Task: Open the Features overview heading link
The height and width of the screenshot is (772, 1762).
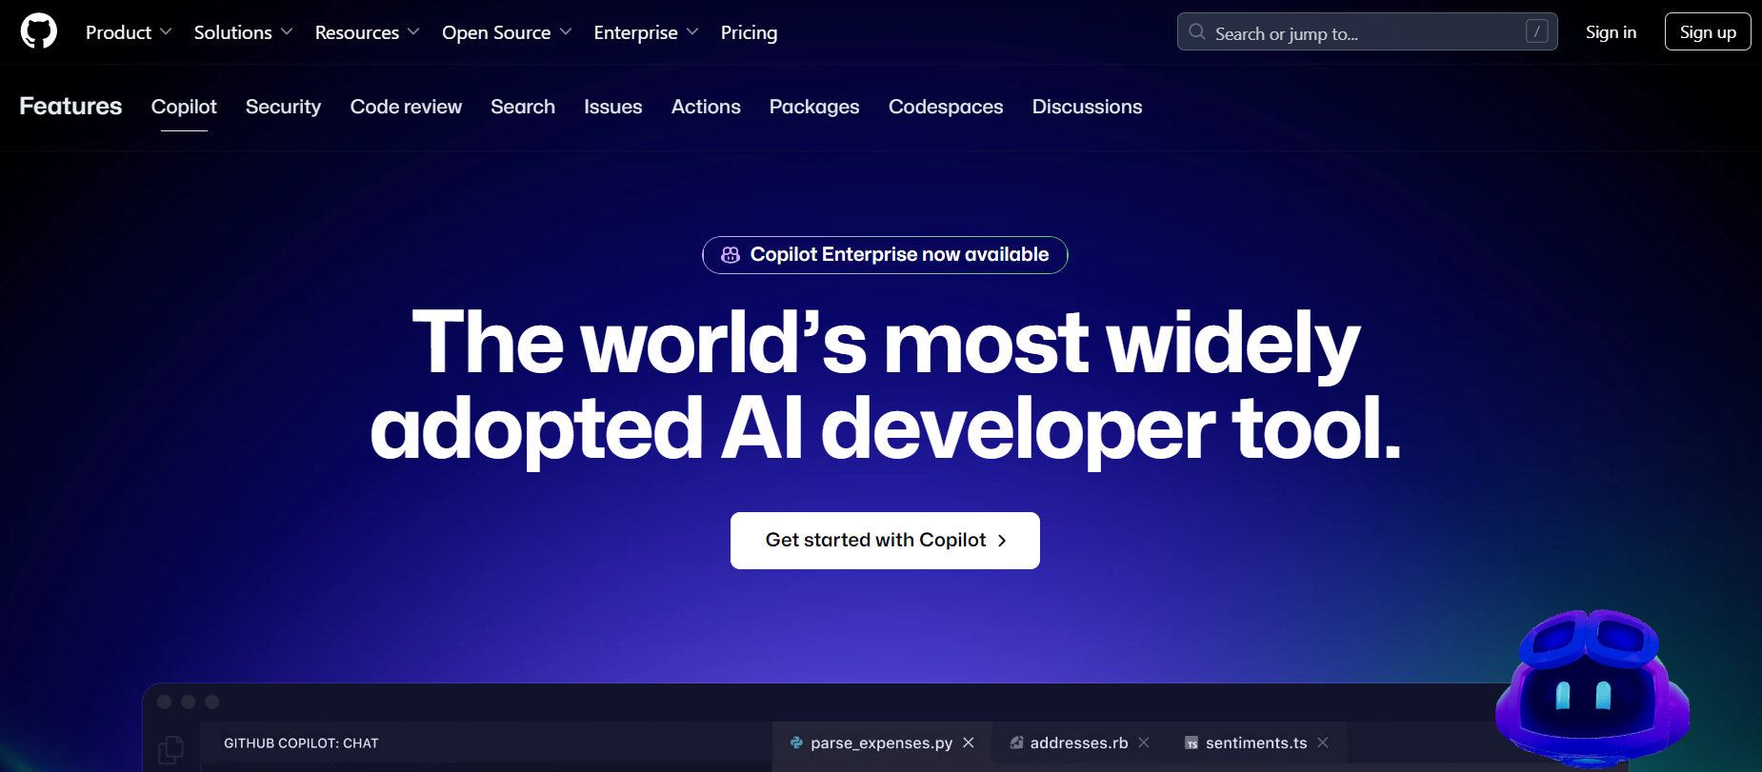Action: coord(70,106)
